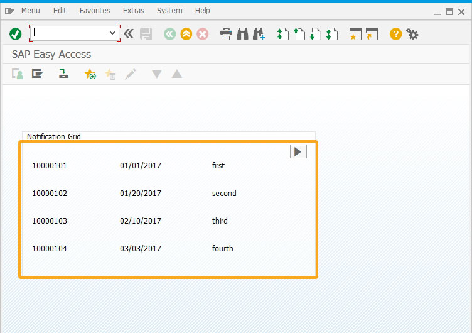Select notification number 10000103
The height and width of the screenshot is (333, 472).
pos(50,221)
